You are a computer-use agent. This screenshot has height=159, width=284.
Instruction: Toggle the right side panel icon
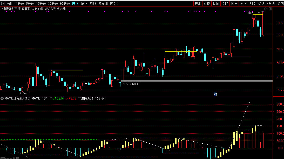point(270,9)
